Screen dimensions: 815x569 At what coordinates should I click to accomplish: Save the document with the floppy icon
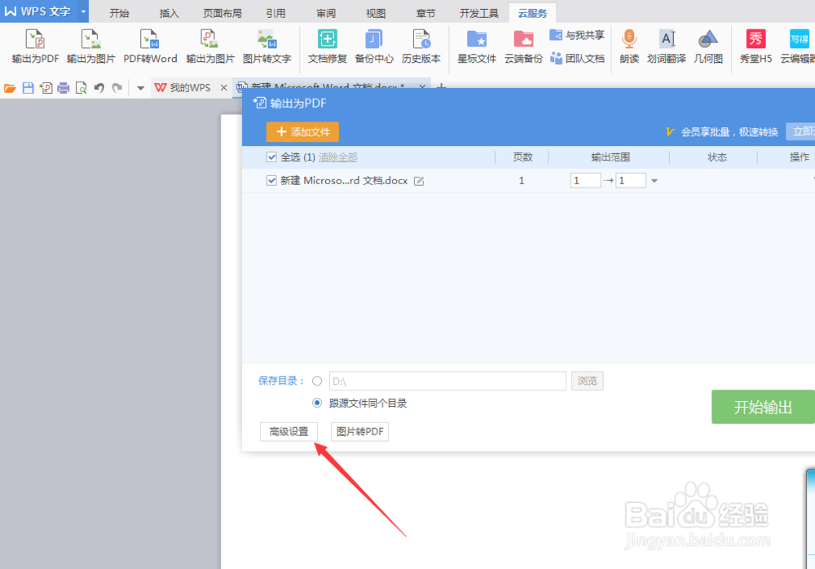(28, 88)
